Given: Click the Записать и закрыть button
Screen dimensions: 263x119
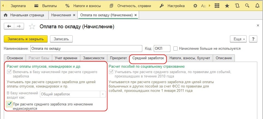Looking at the screenshot, I should pos(26,39).
